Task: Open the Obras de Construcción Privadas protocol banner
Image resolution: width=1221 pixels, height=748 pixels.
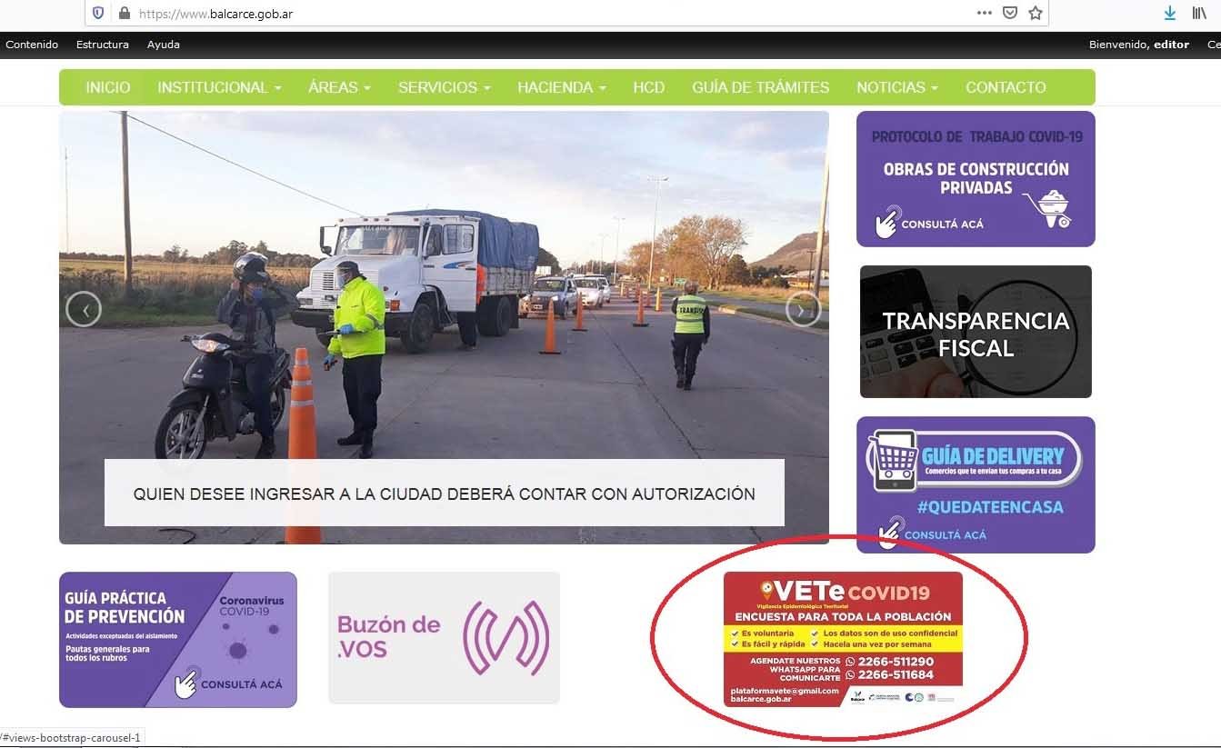Action: point(976,179)
